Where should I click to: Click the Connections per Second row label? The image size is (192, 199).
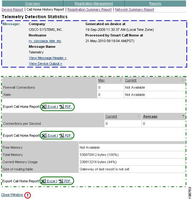pyautogui.click(x=22, y=124)
